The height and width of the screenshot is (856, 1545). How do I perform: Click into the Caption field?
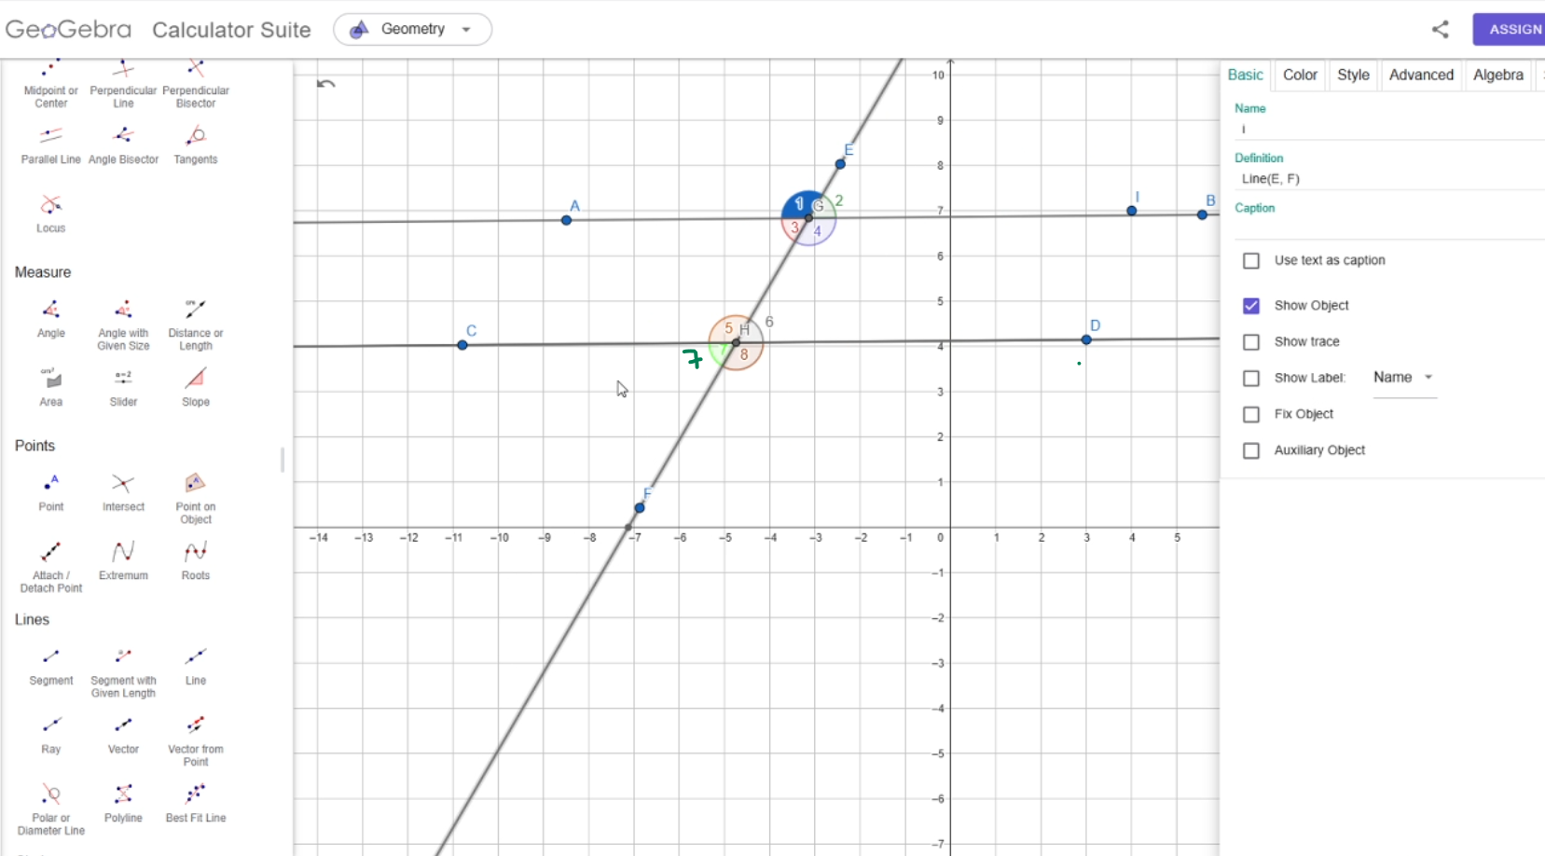(x=1389, y=228)
